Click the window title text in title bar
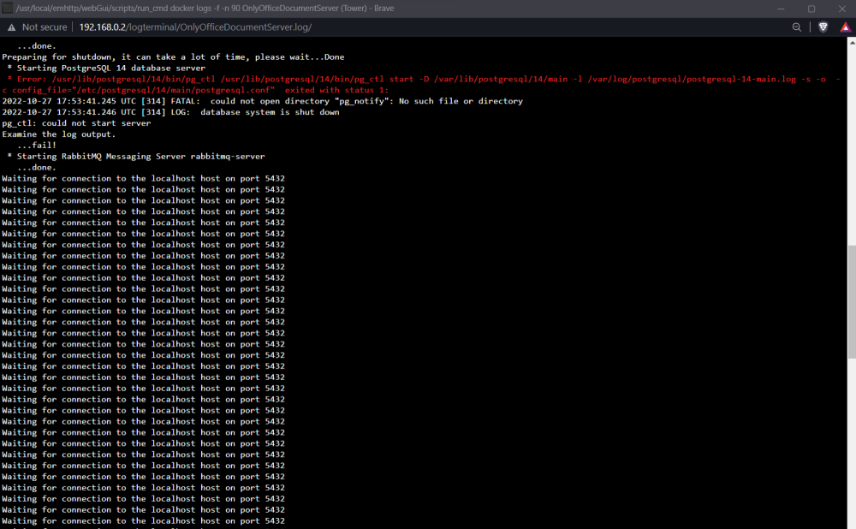Screen dimensions: 856x529 [205, 9]
